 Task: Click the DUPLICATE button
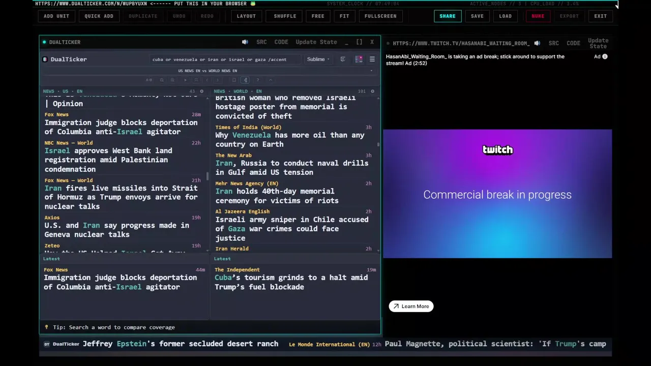click(143, 16)
